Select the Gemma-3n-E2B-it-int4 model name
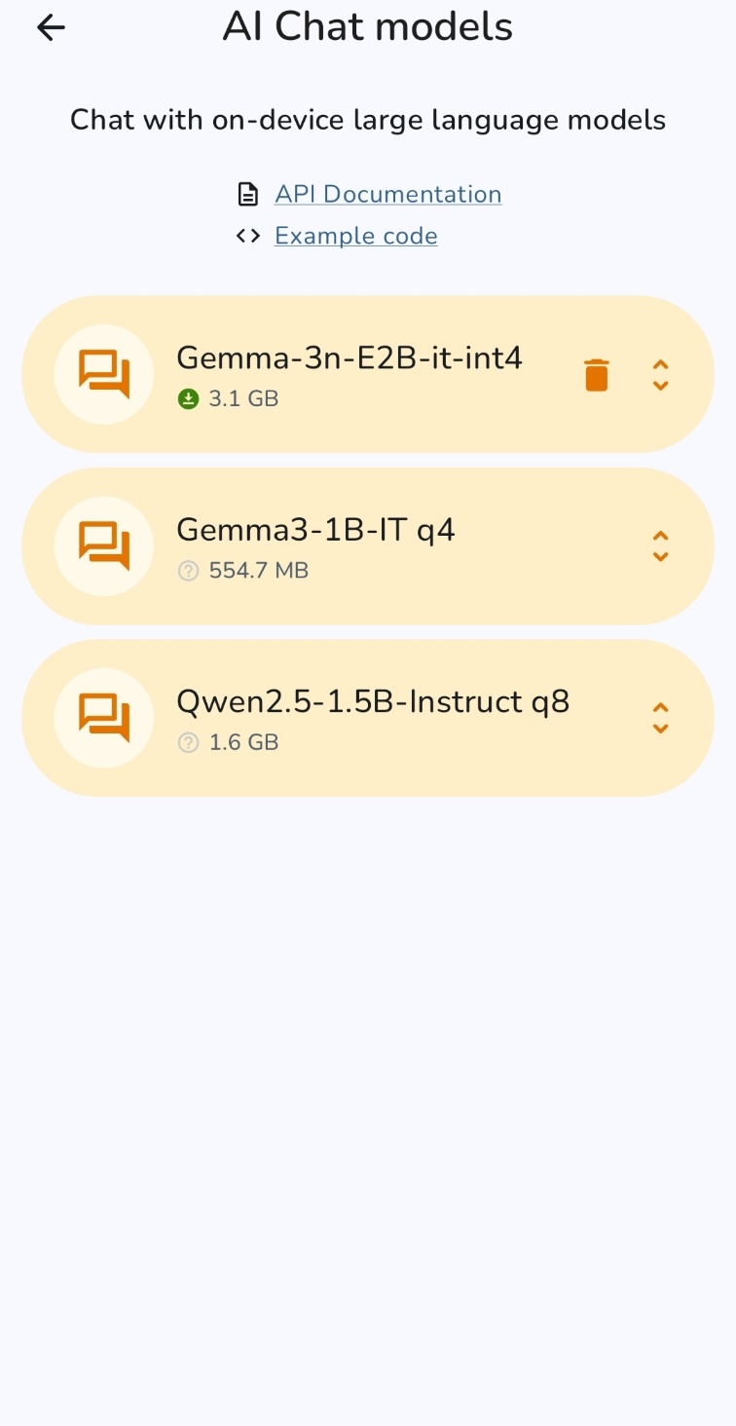Screen dimensions: 736x1426 [349, 358]
